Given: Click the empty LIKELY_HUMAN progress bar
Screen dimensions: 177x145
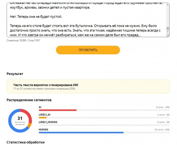Looking at the screenshot, I should [104, 125].
